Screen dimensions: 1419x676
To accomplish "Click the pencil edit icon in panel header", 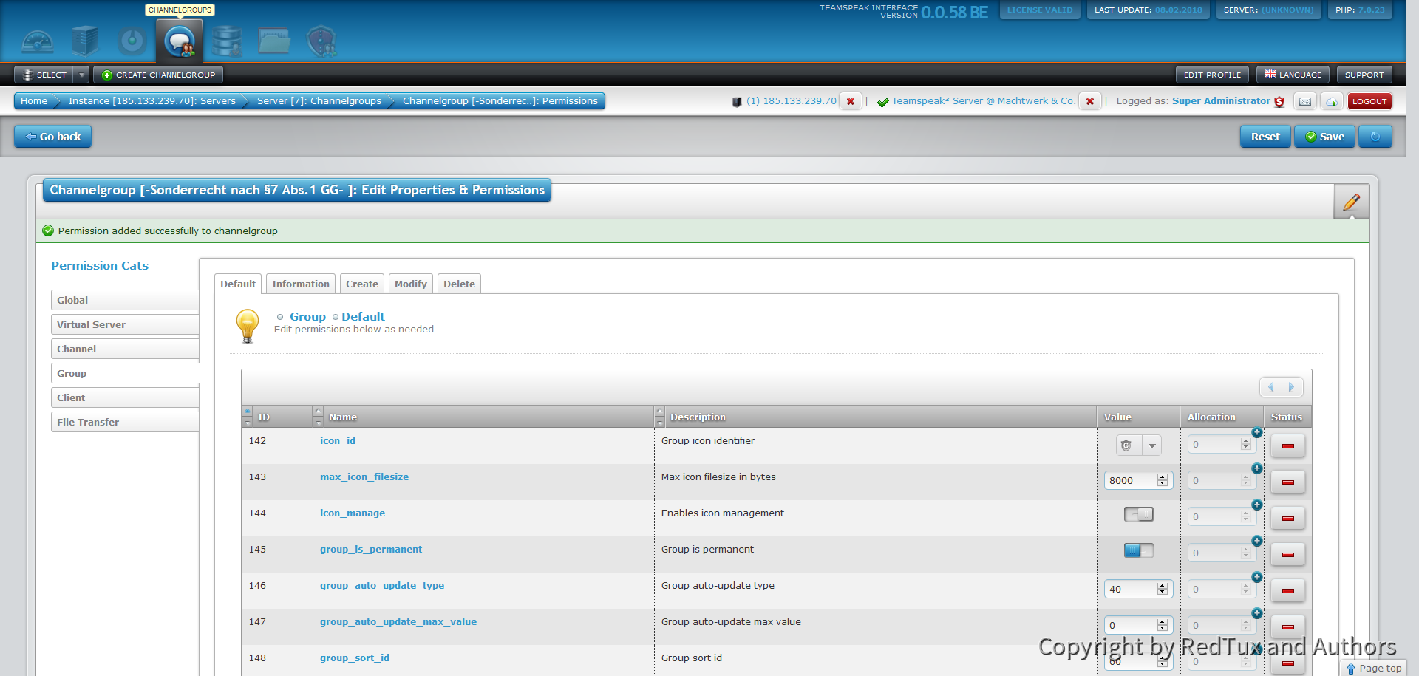I will [1352, 202].
